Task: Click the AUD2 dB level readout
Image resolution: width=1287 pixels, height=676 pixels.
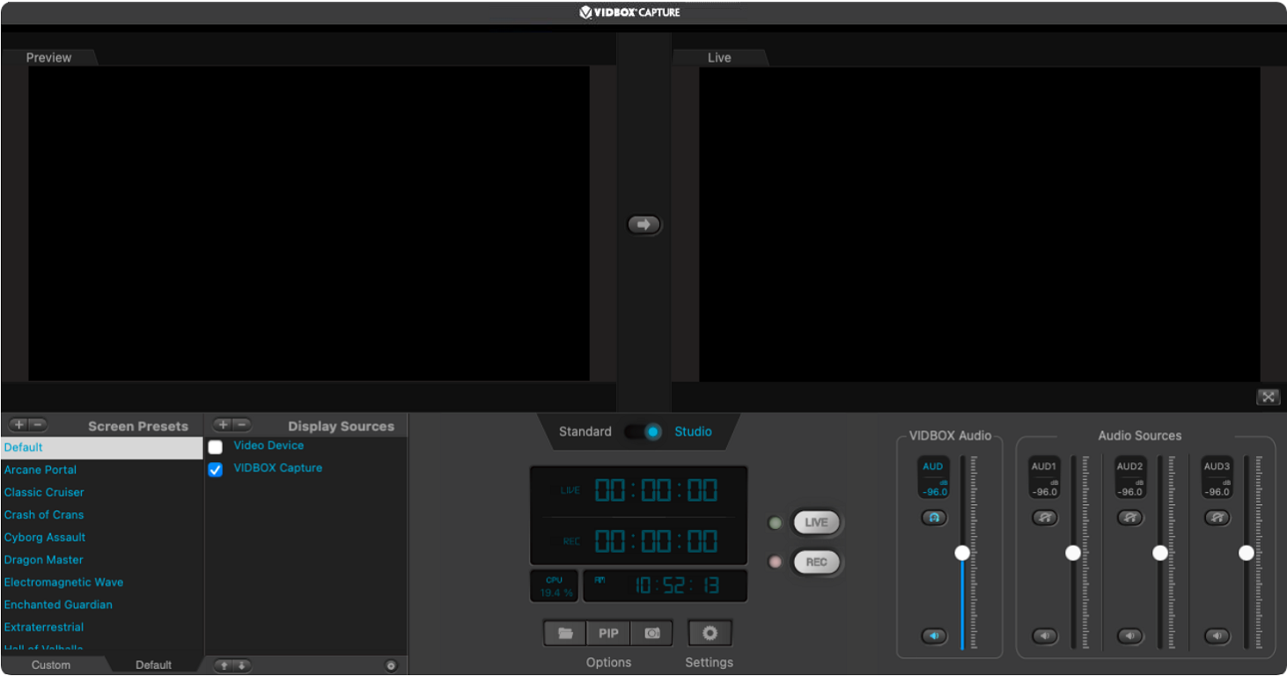Action: (x=1130, y=491)
